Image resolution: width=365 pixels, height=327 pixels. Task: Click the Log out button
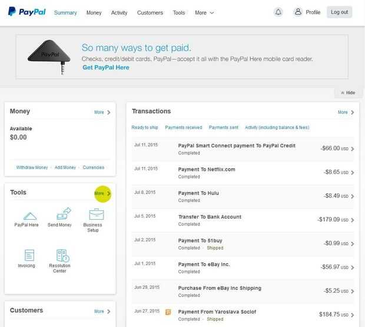(339, 12)
